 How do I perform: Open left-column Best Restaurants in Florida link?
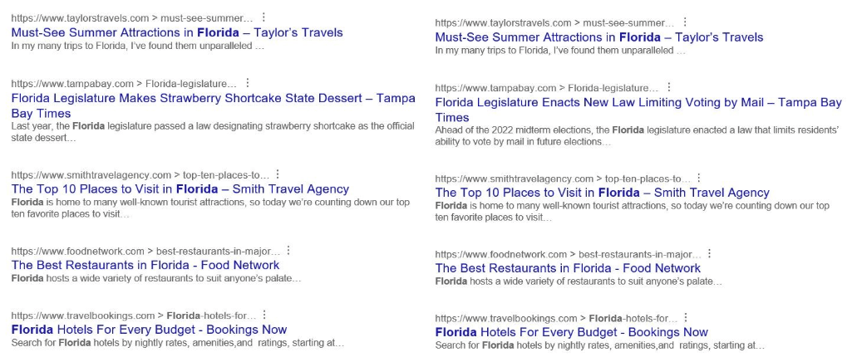pos(145,265)
